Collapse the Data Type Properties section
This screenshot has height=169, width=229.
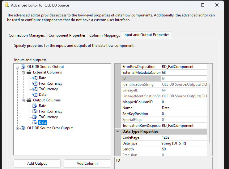(118, 131)
